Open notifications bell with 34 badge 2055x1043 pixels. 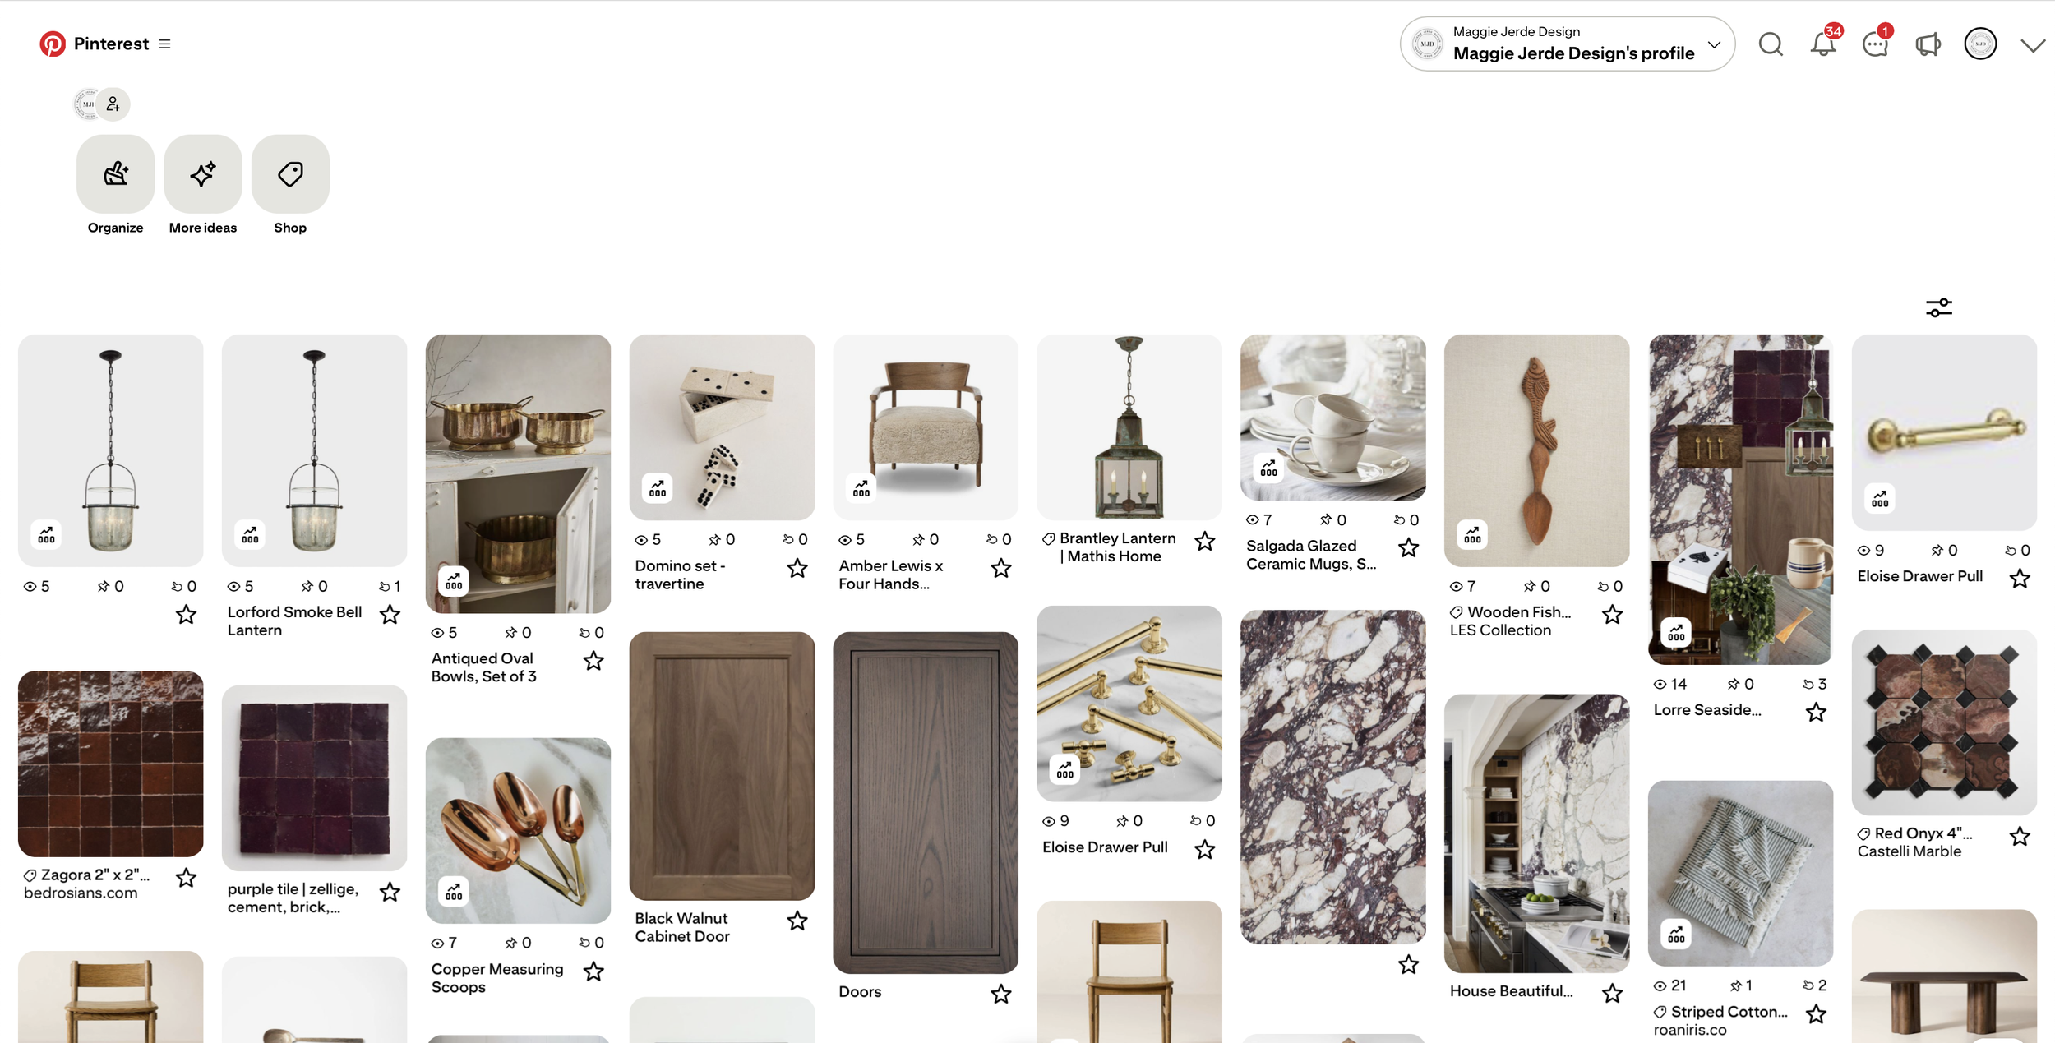pyautogui.click(x=1823, y=44)
